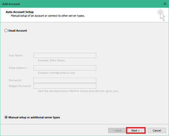Image resolution: width=169 pixels, height=136 pixels.
Task: Click the disabled Back button
Action: coord(117,130)
